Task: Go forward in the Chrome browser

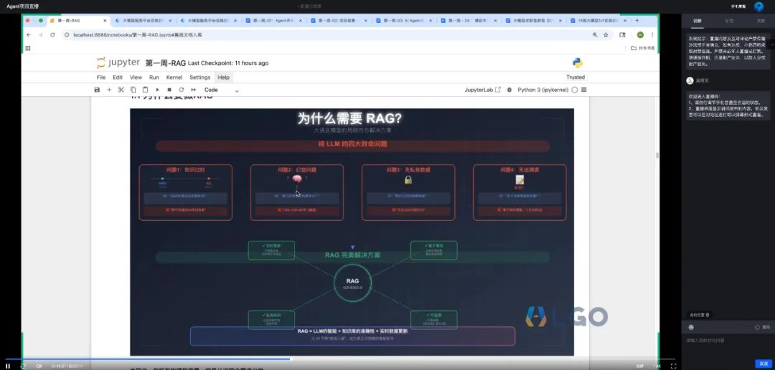Action: click(x=40, y=35)
